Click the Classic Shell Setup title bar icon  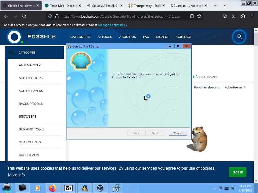[x=70, y=46]
